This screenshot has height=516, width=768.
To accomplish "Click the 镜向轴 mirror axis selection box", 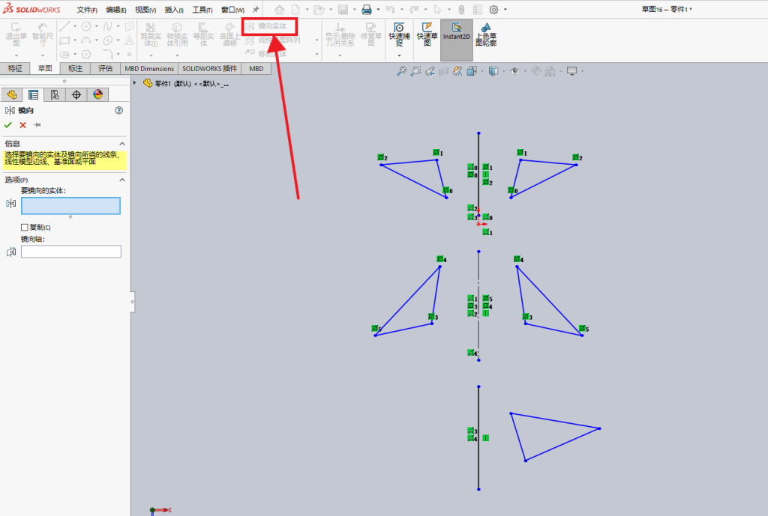I will 71,252.
